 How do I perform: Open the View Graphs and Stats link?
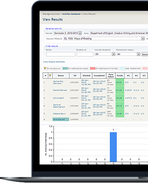point(54,62)
